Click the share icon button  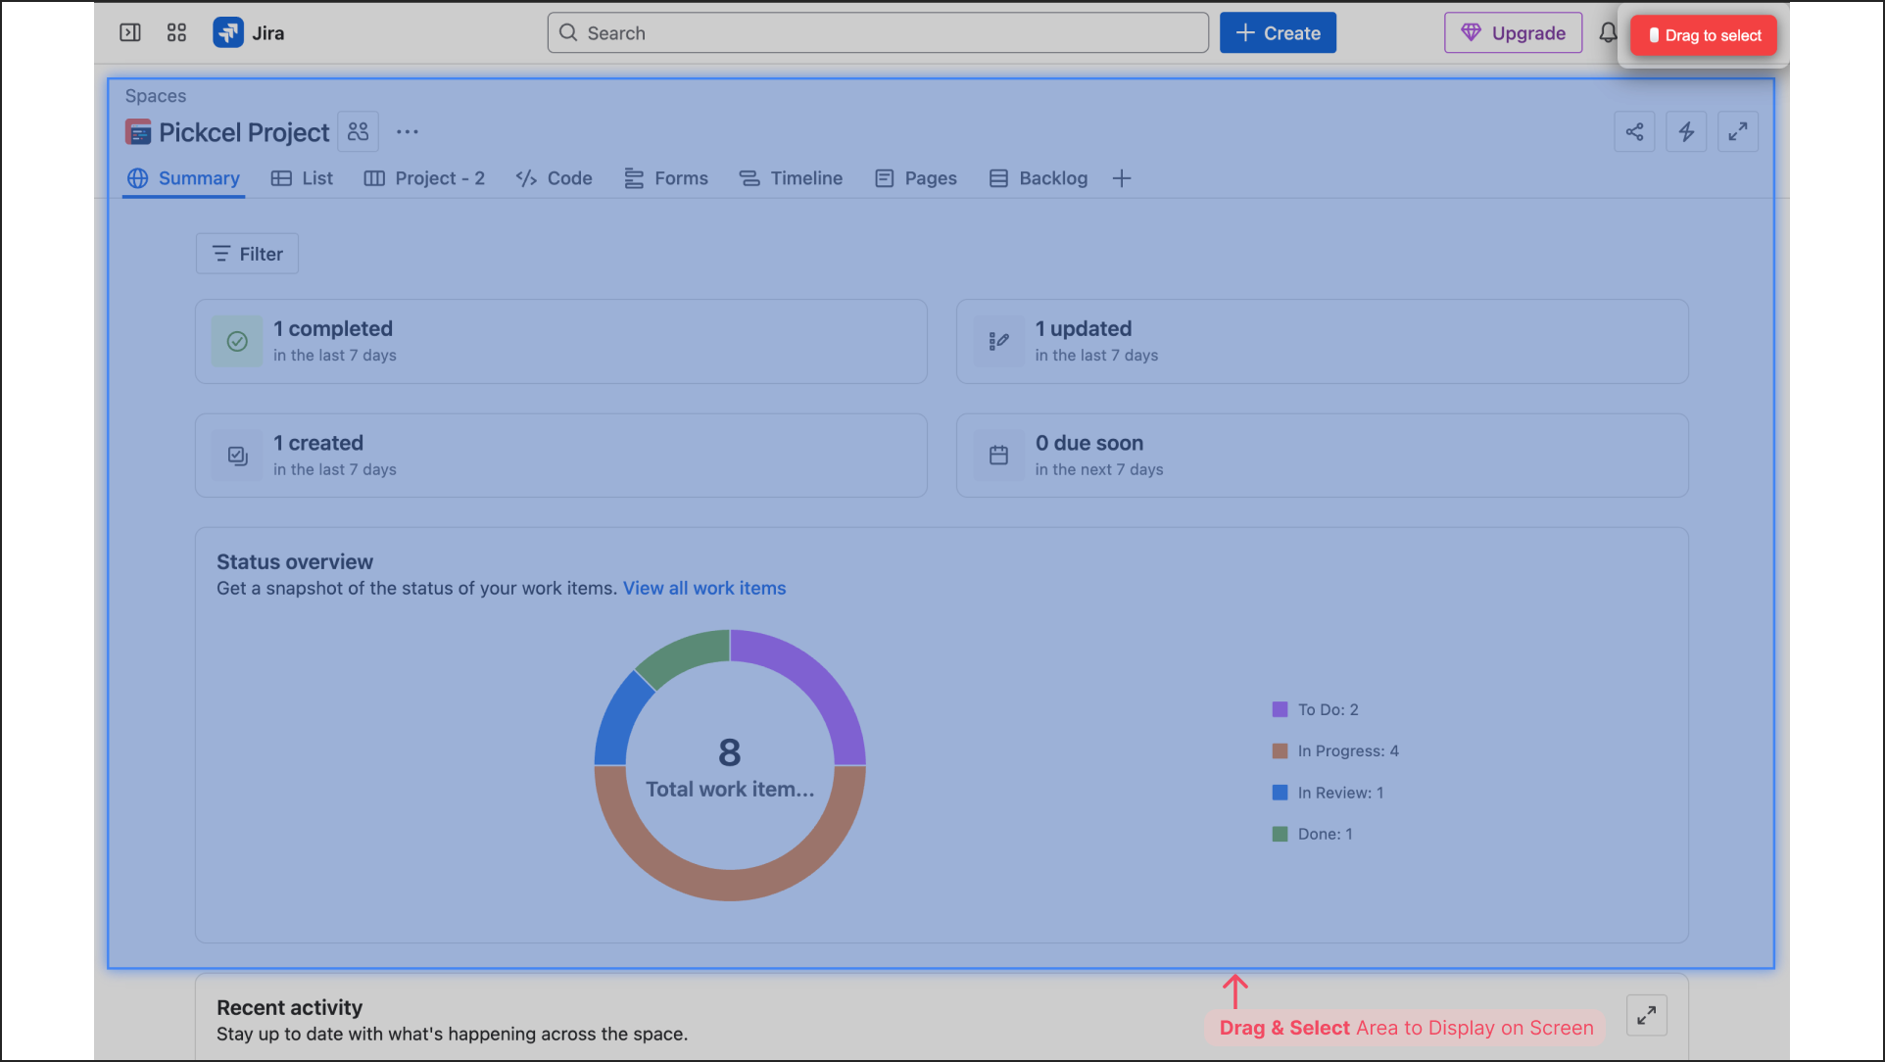pyautogui.click(x=1634, y=132)
